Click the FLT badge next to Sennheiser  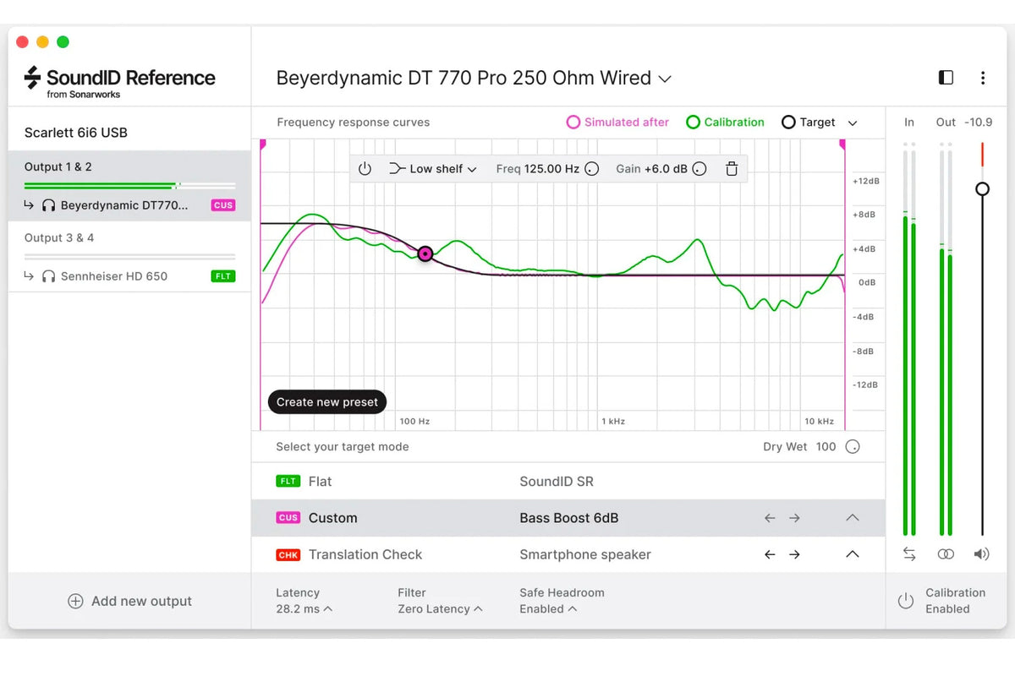pyautogui.click(x=223, y=276)
